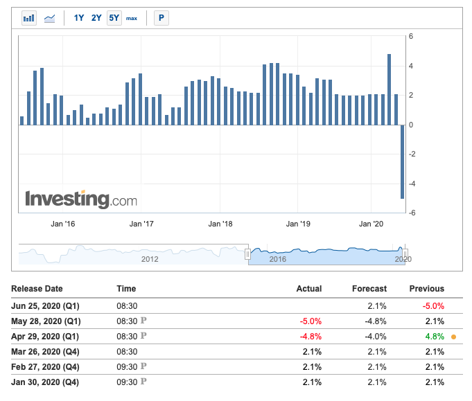Click the Investing.com logo watermark
Viewport: 472px width, 401px height.
(x=81, y=199)
